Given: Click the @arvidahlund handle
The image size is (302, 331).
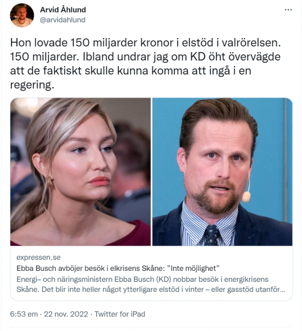Looking at the screenshot, I should 63,20.
